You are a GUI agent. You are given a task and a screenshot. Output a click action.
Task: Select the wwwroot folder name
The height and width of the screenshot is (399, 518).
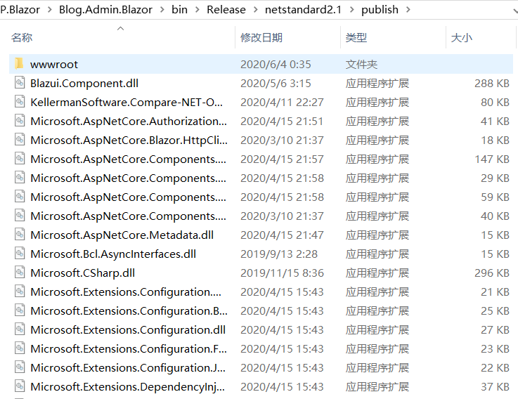point(54,64)
